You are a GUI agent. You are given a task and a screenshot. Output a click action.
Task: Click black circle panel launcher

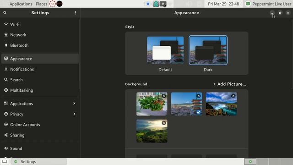60,4
